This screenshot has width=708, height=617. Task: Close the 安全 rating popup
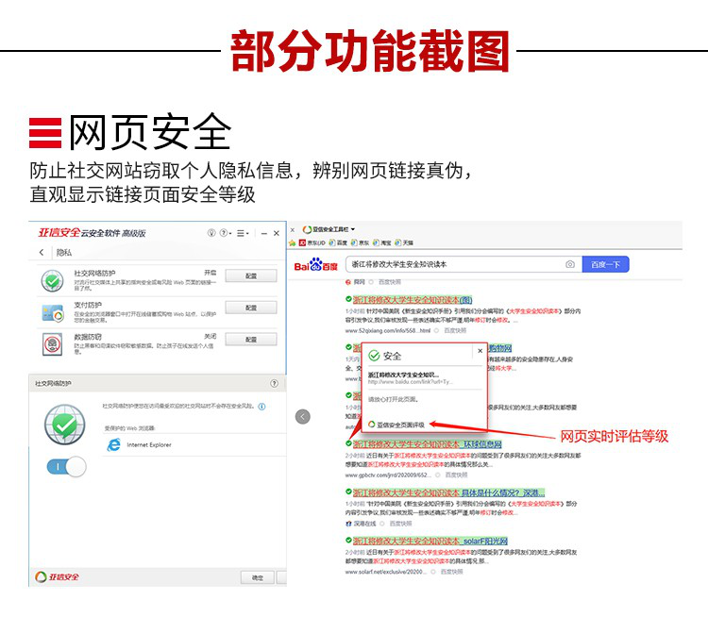480,350
